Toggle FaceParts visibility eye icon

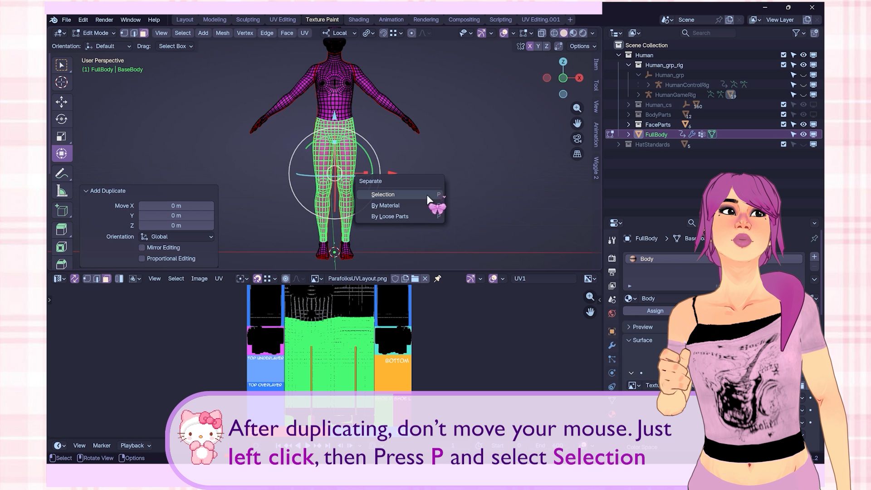click(x=803, y=124)
